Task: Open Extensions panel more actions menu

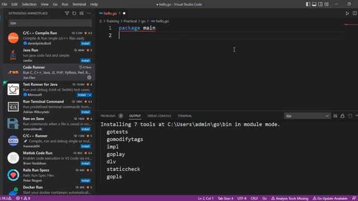Action: pyautogui.click(x=89, y=13)
